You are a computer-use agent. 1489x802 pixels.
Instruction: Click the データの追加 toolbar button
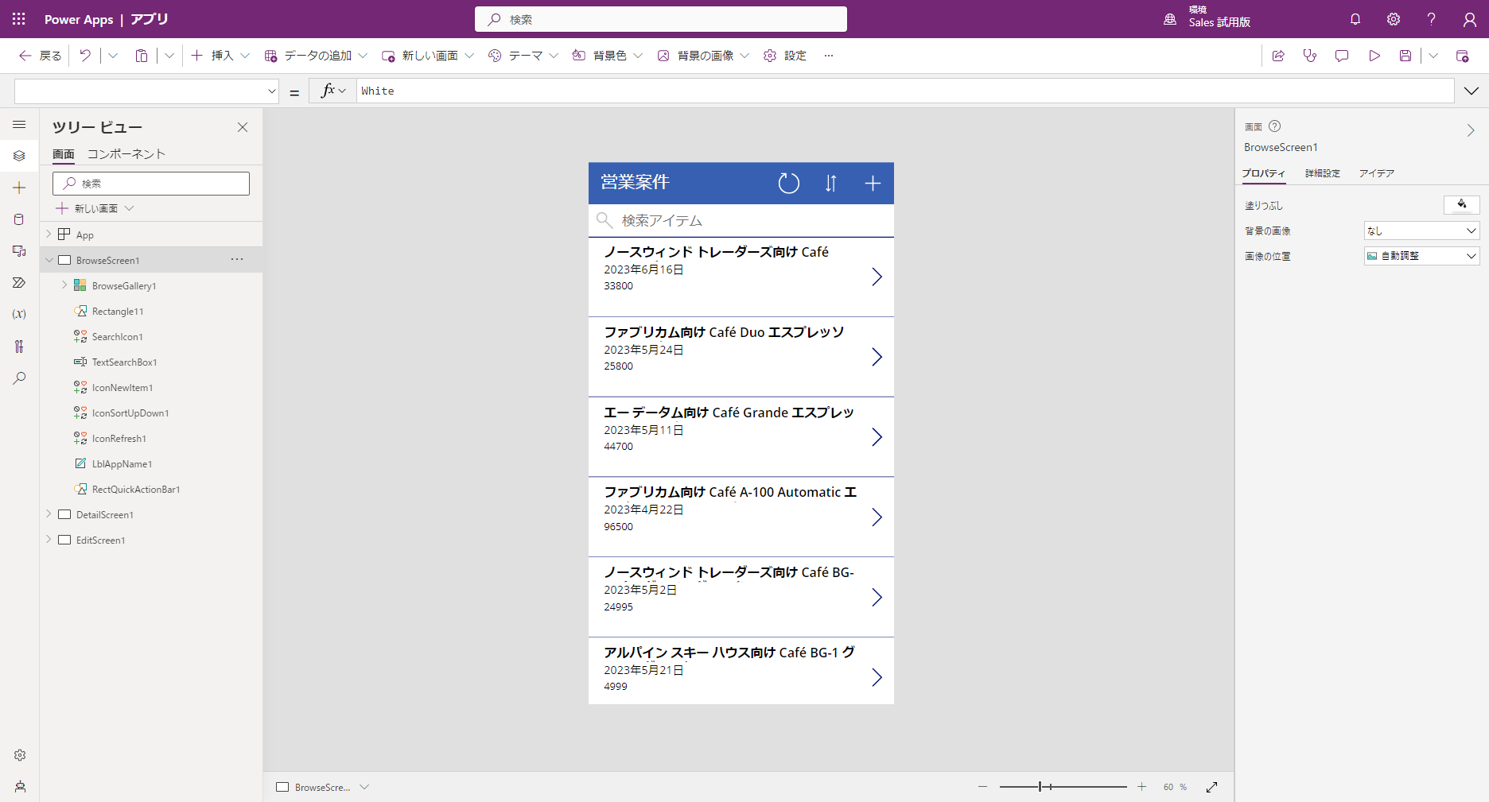coord(316,56)
